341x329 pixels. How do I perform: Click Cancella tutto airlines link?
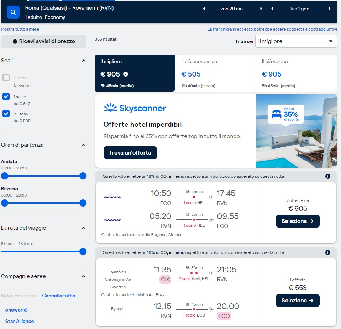pos(58,296)
